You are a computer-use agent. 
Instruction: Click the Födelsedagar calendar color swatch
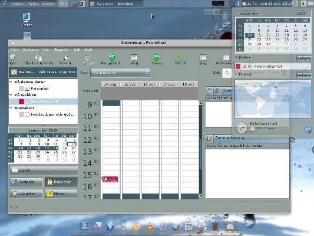(21, 114)
